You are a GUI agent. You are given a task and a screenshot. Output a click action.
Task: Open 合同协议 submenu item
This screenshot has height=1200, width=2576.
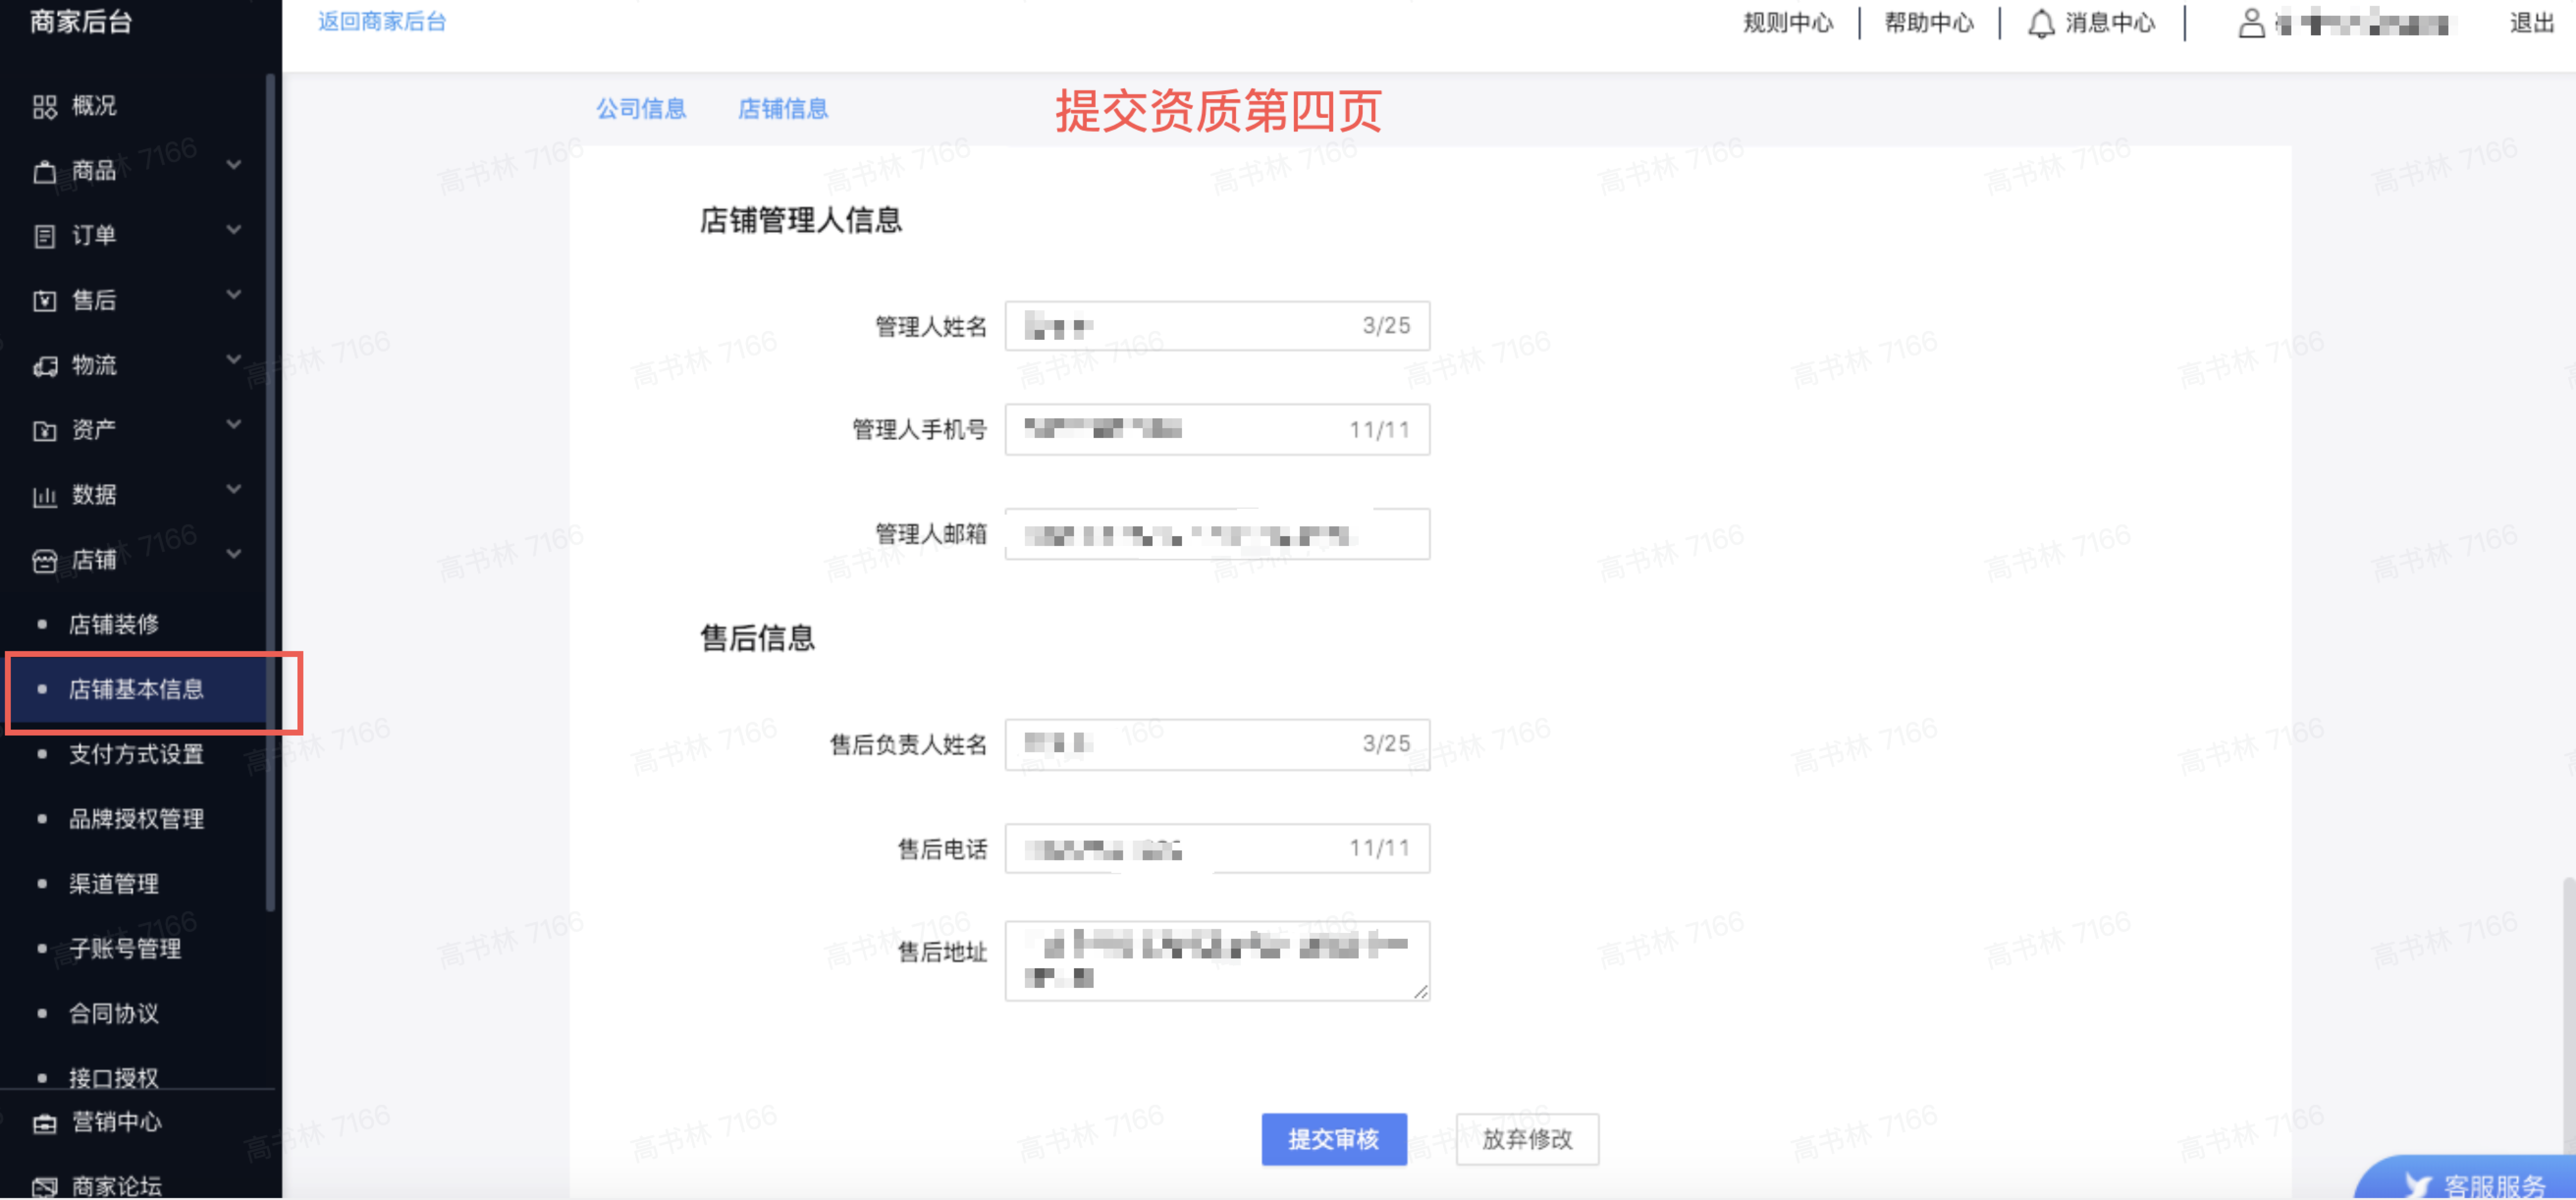click(x=114, y=1014)
